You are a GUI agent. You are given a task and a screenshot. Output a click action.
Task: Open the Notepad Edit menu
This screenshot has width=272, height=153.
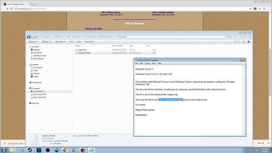(x=141, y=63)
